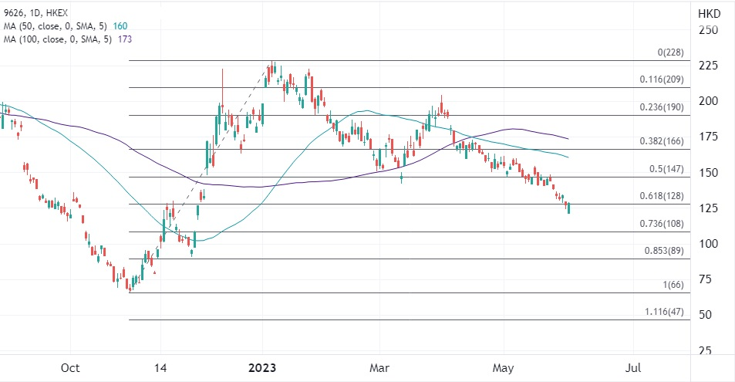Select the 1.116(47) Fibonacci level label

coord(664,312)
